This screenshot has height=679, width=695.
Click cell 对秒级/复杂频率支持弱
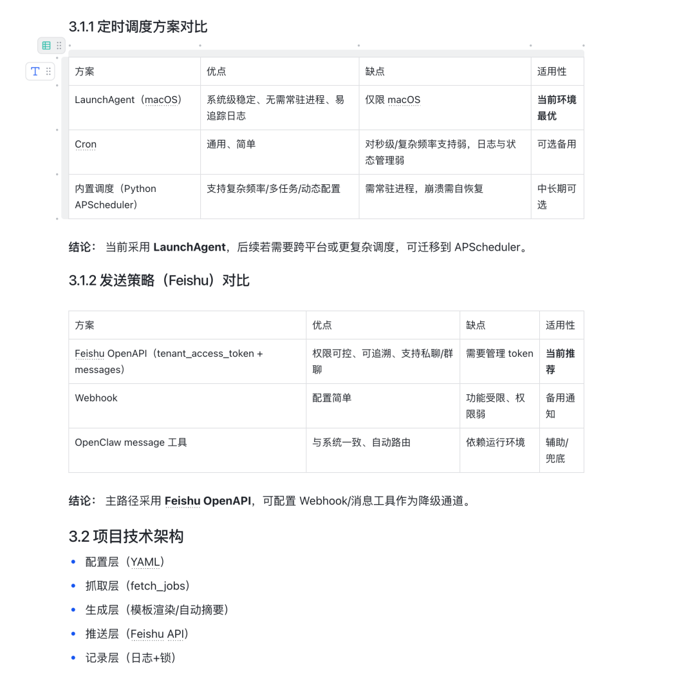pyautogui.click(x=445, y=152)
